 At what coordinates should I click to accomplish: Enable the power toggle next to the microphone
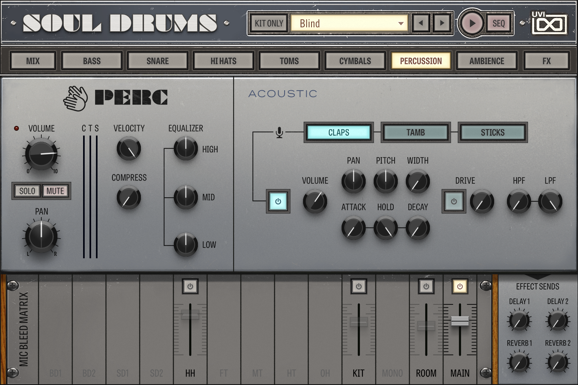pyautogui.click(x=278, y=202)
